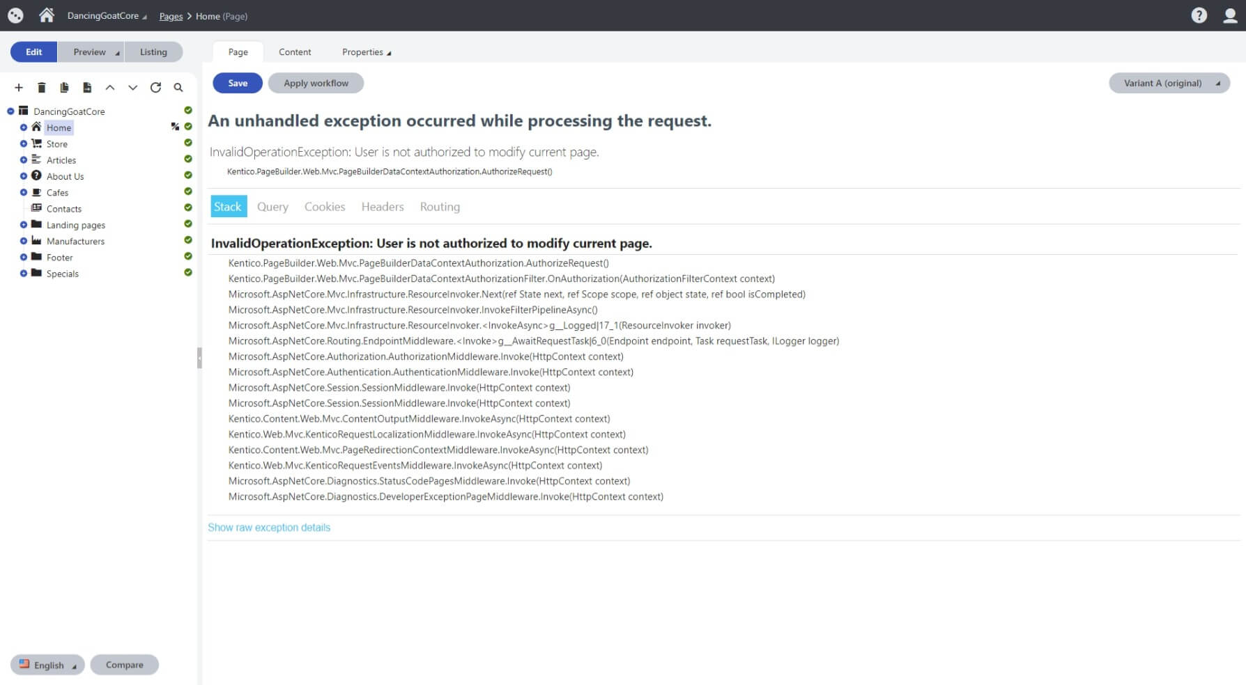Click the Manufacturers factory icon
Viewport: 1246px width, 685px height.
click(x=36, y=241)
